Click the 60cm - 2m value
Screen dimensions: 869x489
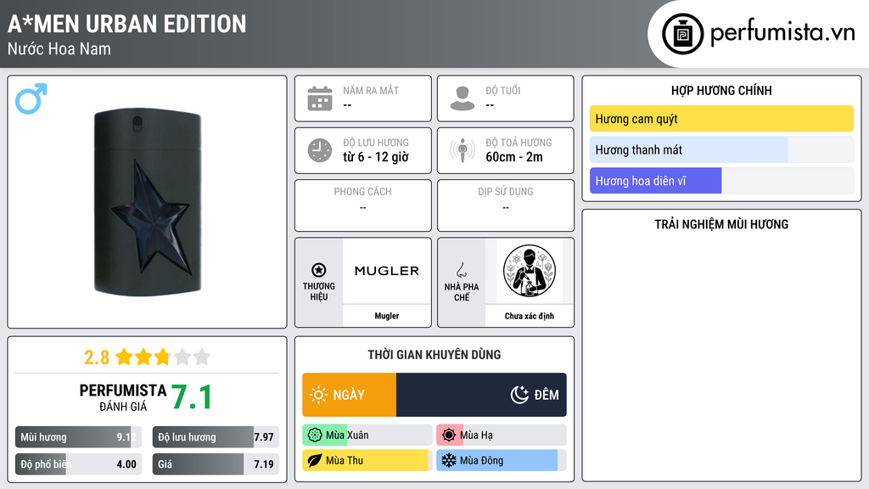click(514, 157)
